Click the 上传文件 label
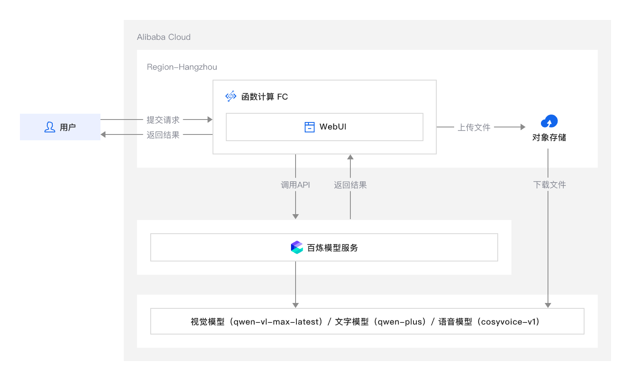Image resolution: width=631 pixels, height=381 pixels. (474, 127)
